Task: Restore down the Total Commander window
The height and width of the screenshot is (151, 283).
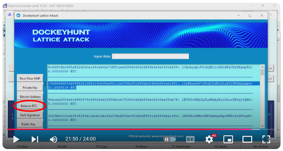Action: (x=263, y=6)
